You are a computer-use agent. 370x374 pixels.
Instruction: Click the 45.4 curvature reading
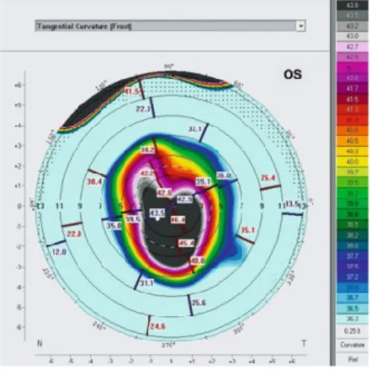tap(186, 243)
